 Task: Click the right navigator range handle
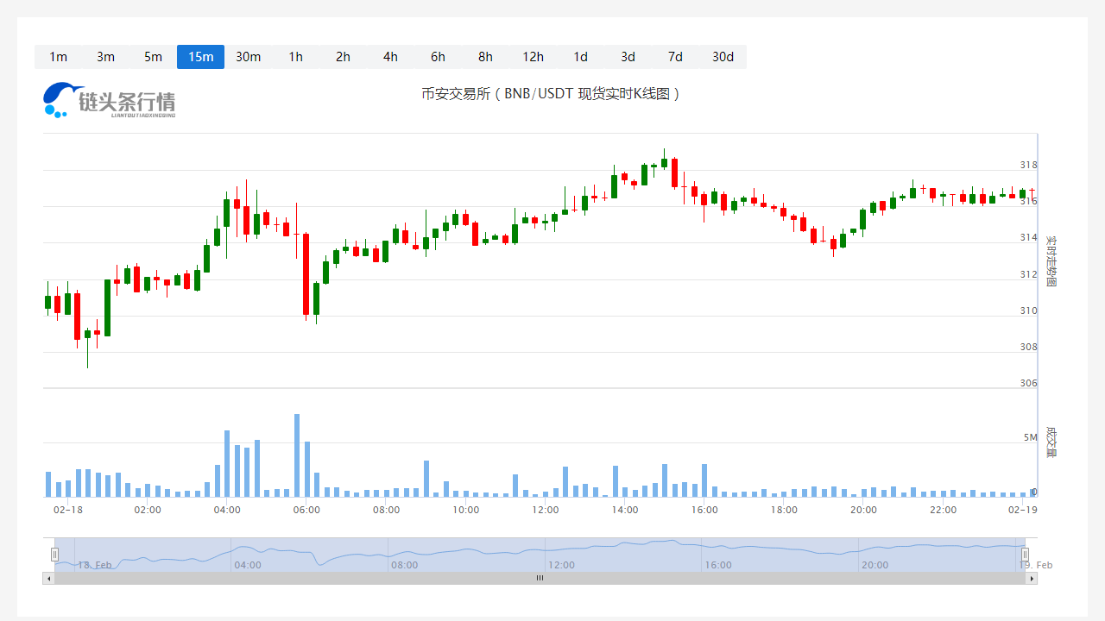click(x=1026, y=555)
